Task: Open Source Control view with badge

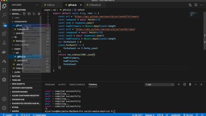Action: (x=4, y=24)
